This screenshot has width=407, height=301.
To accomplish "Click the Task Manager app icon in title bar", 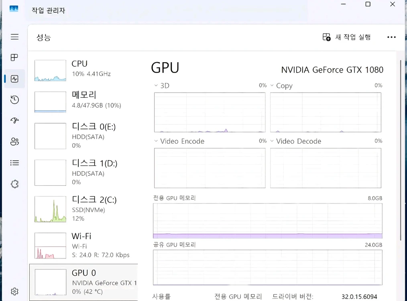I will tap(14, 9).
